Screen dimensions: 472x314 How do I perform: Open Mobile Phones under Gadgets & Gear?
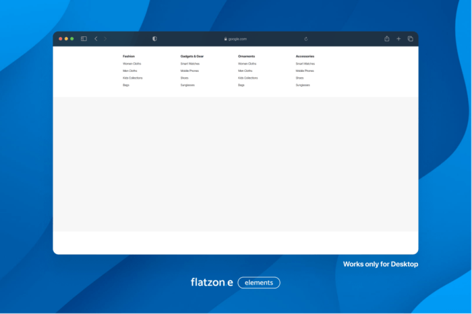coord(189,71)
